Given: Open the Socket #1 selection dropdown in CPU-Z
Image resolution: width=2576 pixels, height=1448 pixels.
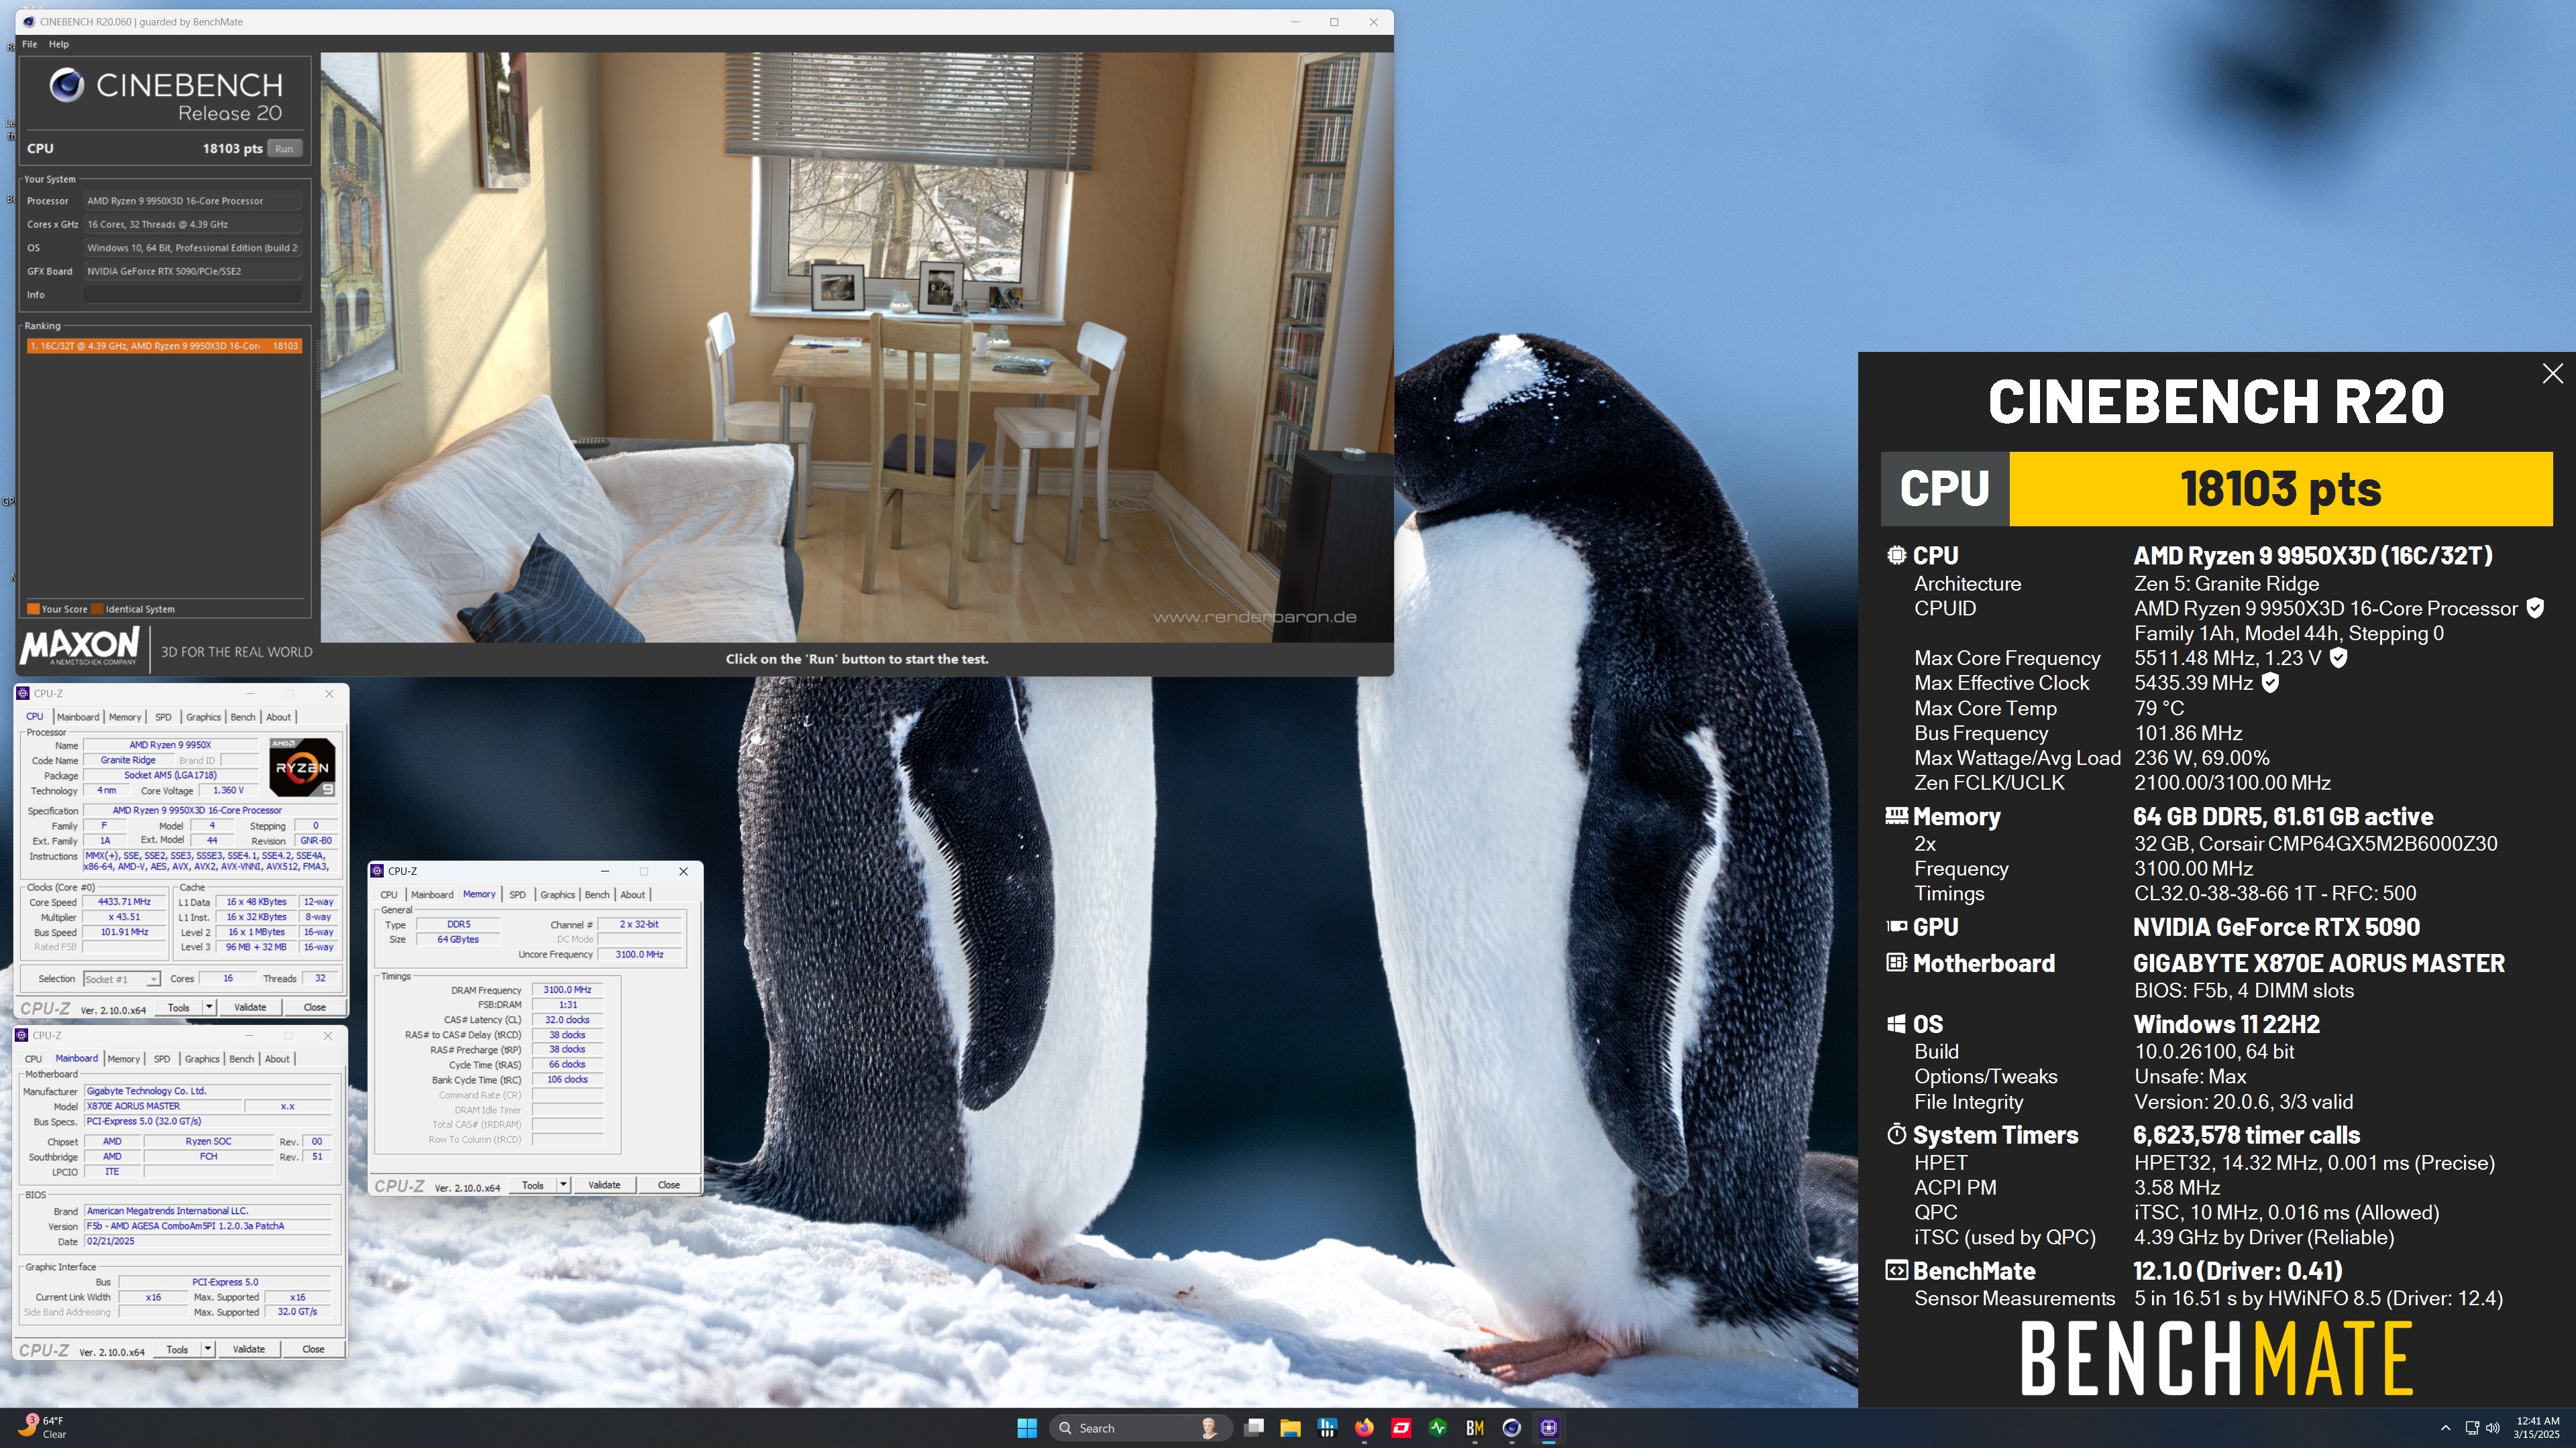Looking at the screenshot, I should coord(121,978).
